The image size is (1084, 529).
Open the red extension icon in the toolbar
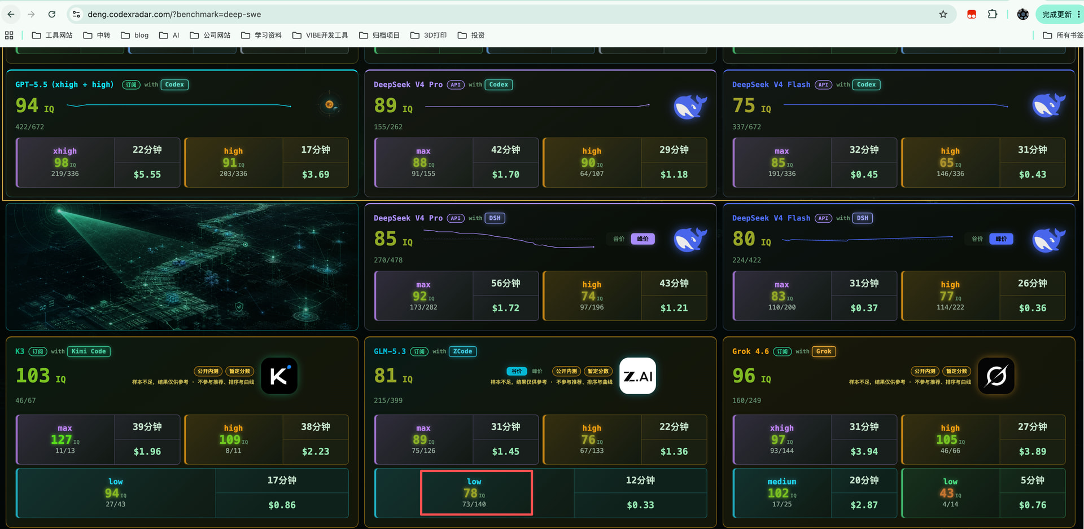coord(972,14)
